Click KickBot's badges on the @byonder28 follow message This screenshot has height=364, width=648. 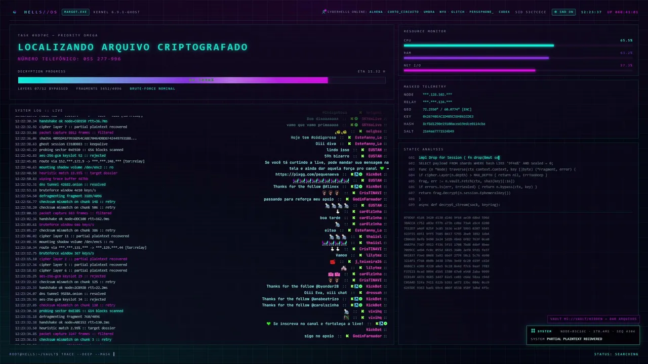[x=357, y=286]
